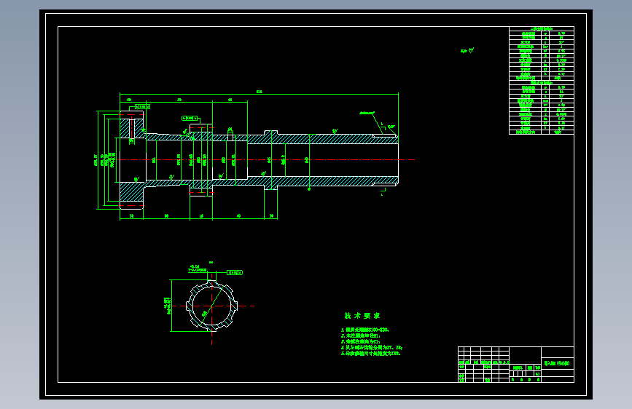Viewport: 632px width, 409px height.
Task: Click the splined shaft cross-section view
Action: click(x=211, y=306)
